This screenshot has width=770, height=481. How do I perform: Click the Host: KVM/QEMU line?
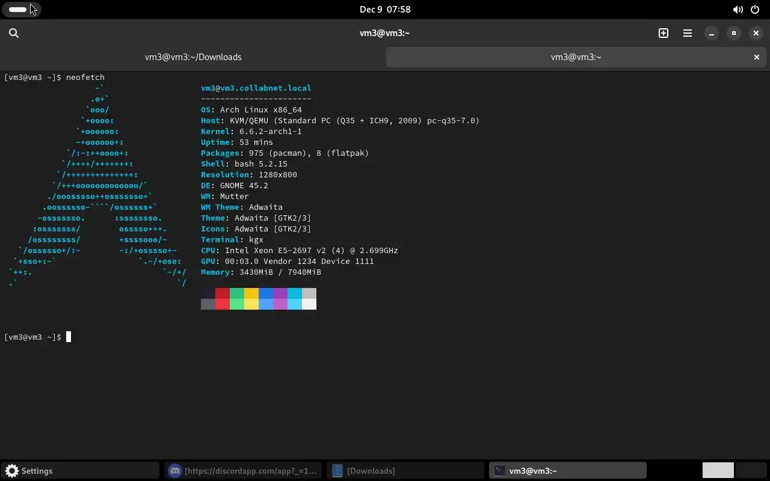[x=340, y=120]
